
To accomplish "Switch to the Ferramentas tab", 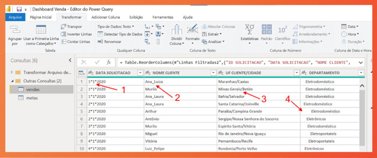I will (163, 17).
